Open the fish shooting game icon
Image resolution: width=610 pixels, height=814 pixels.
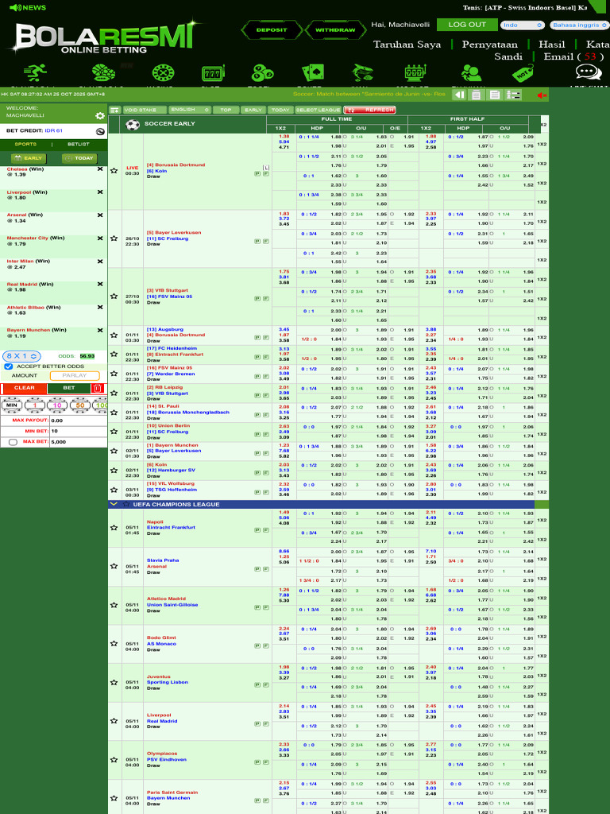(x=362, y=72)
